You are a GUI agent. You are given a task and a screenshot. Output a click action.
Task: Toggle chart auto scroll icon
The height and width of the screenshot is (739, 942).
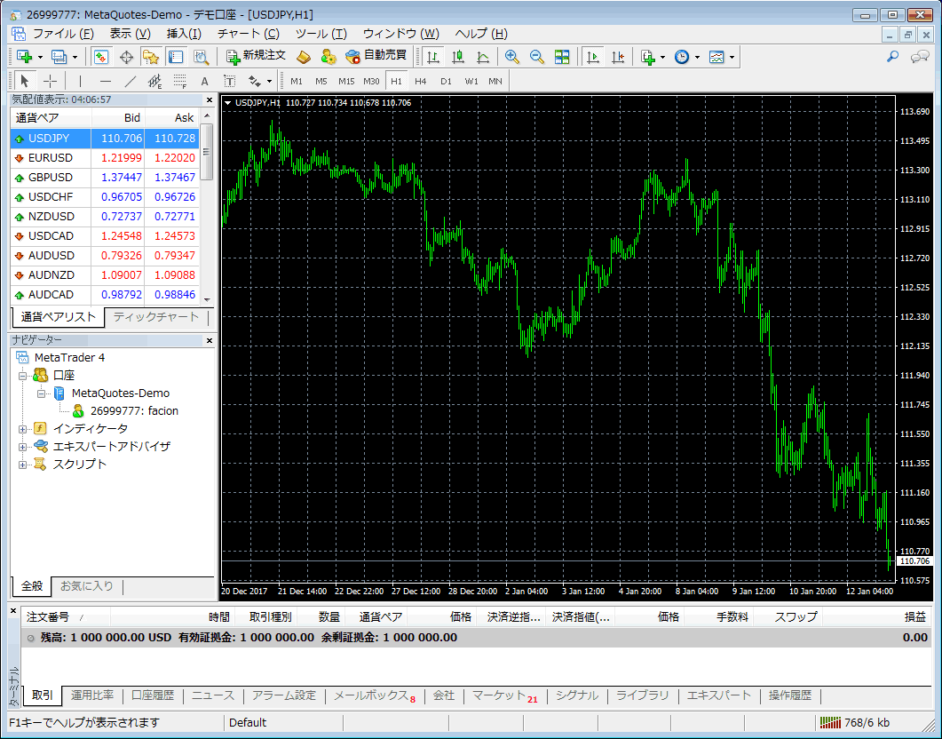[593, 57]
